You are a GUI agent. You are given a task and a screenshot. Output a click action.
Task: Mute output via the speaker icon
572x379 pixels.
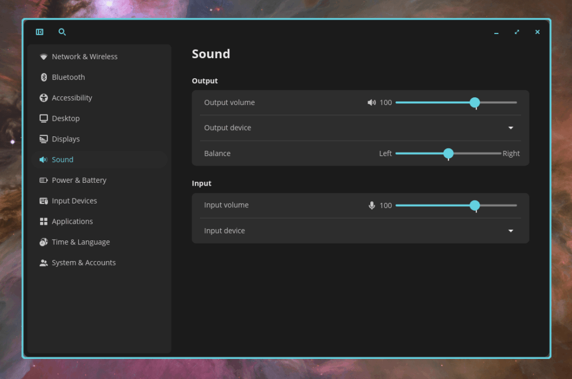[371, 103]
